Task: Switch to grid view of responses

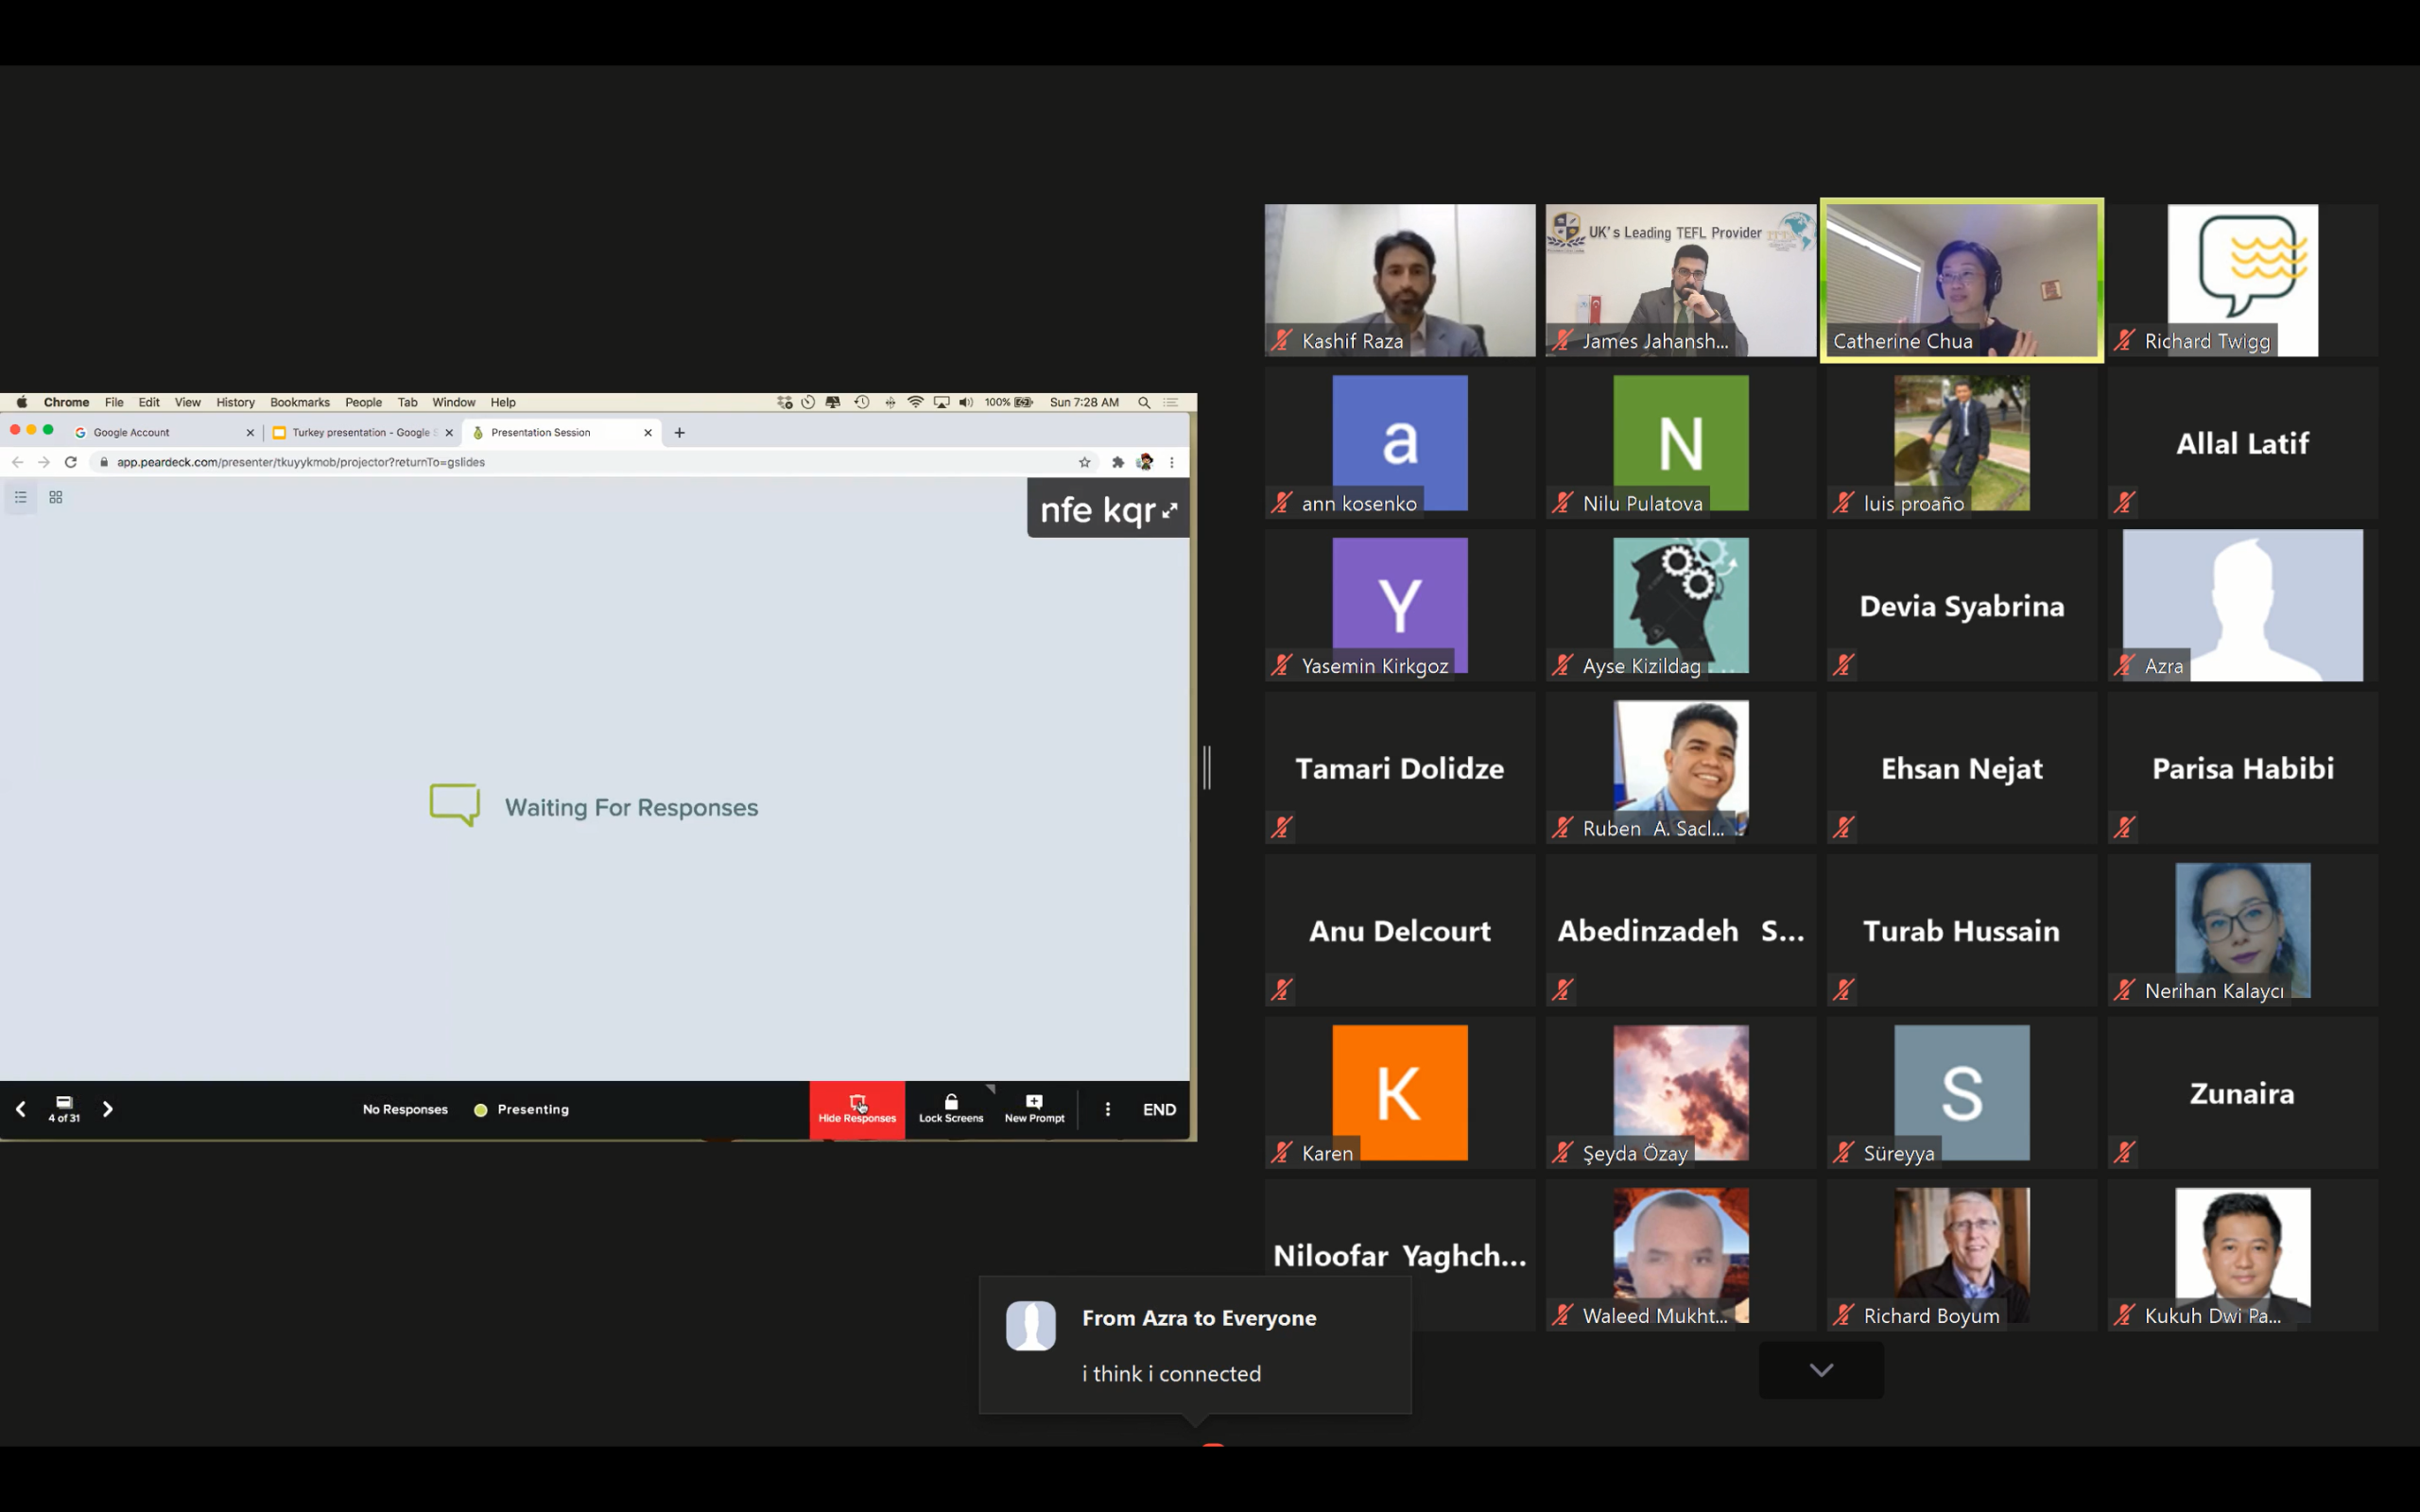Action: point(56,497)
